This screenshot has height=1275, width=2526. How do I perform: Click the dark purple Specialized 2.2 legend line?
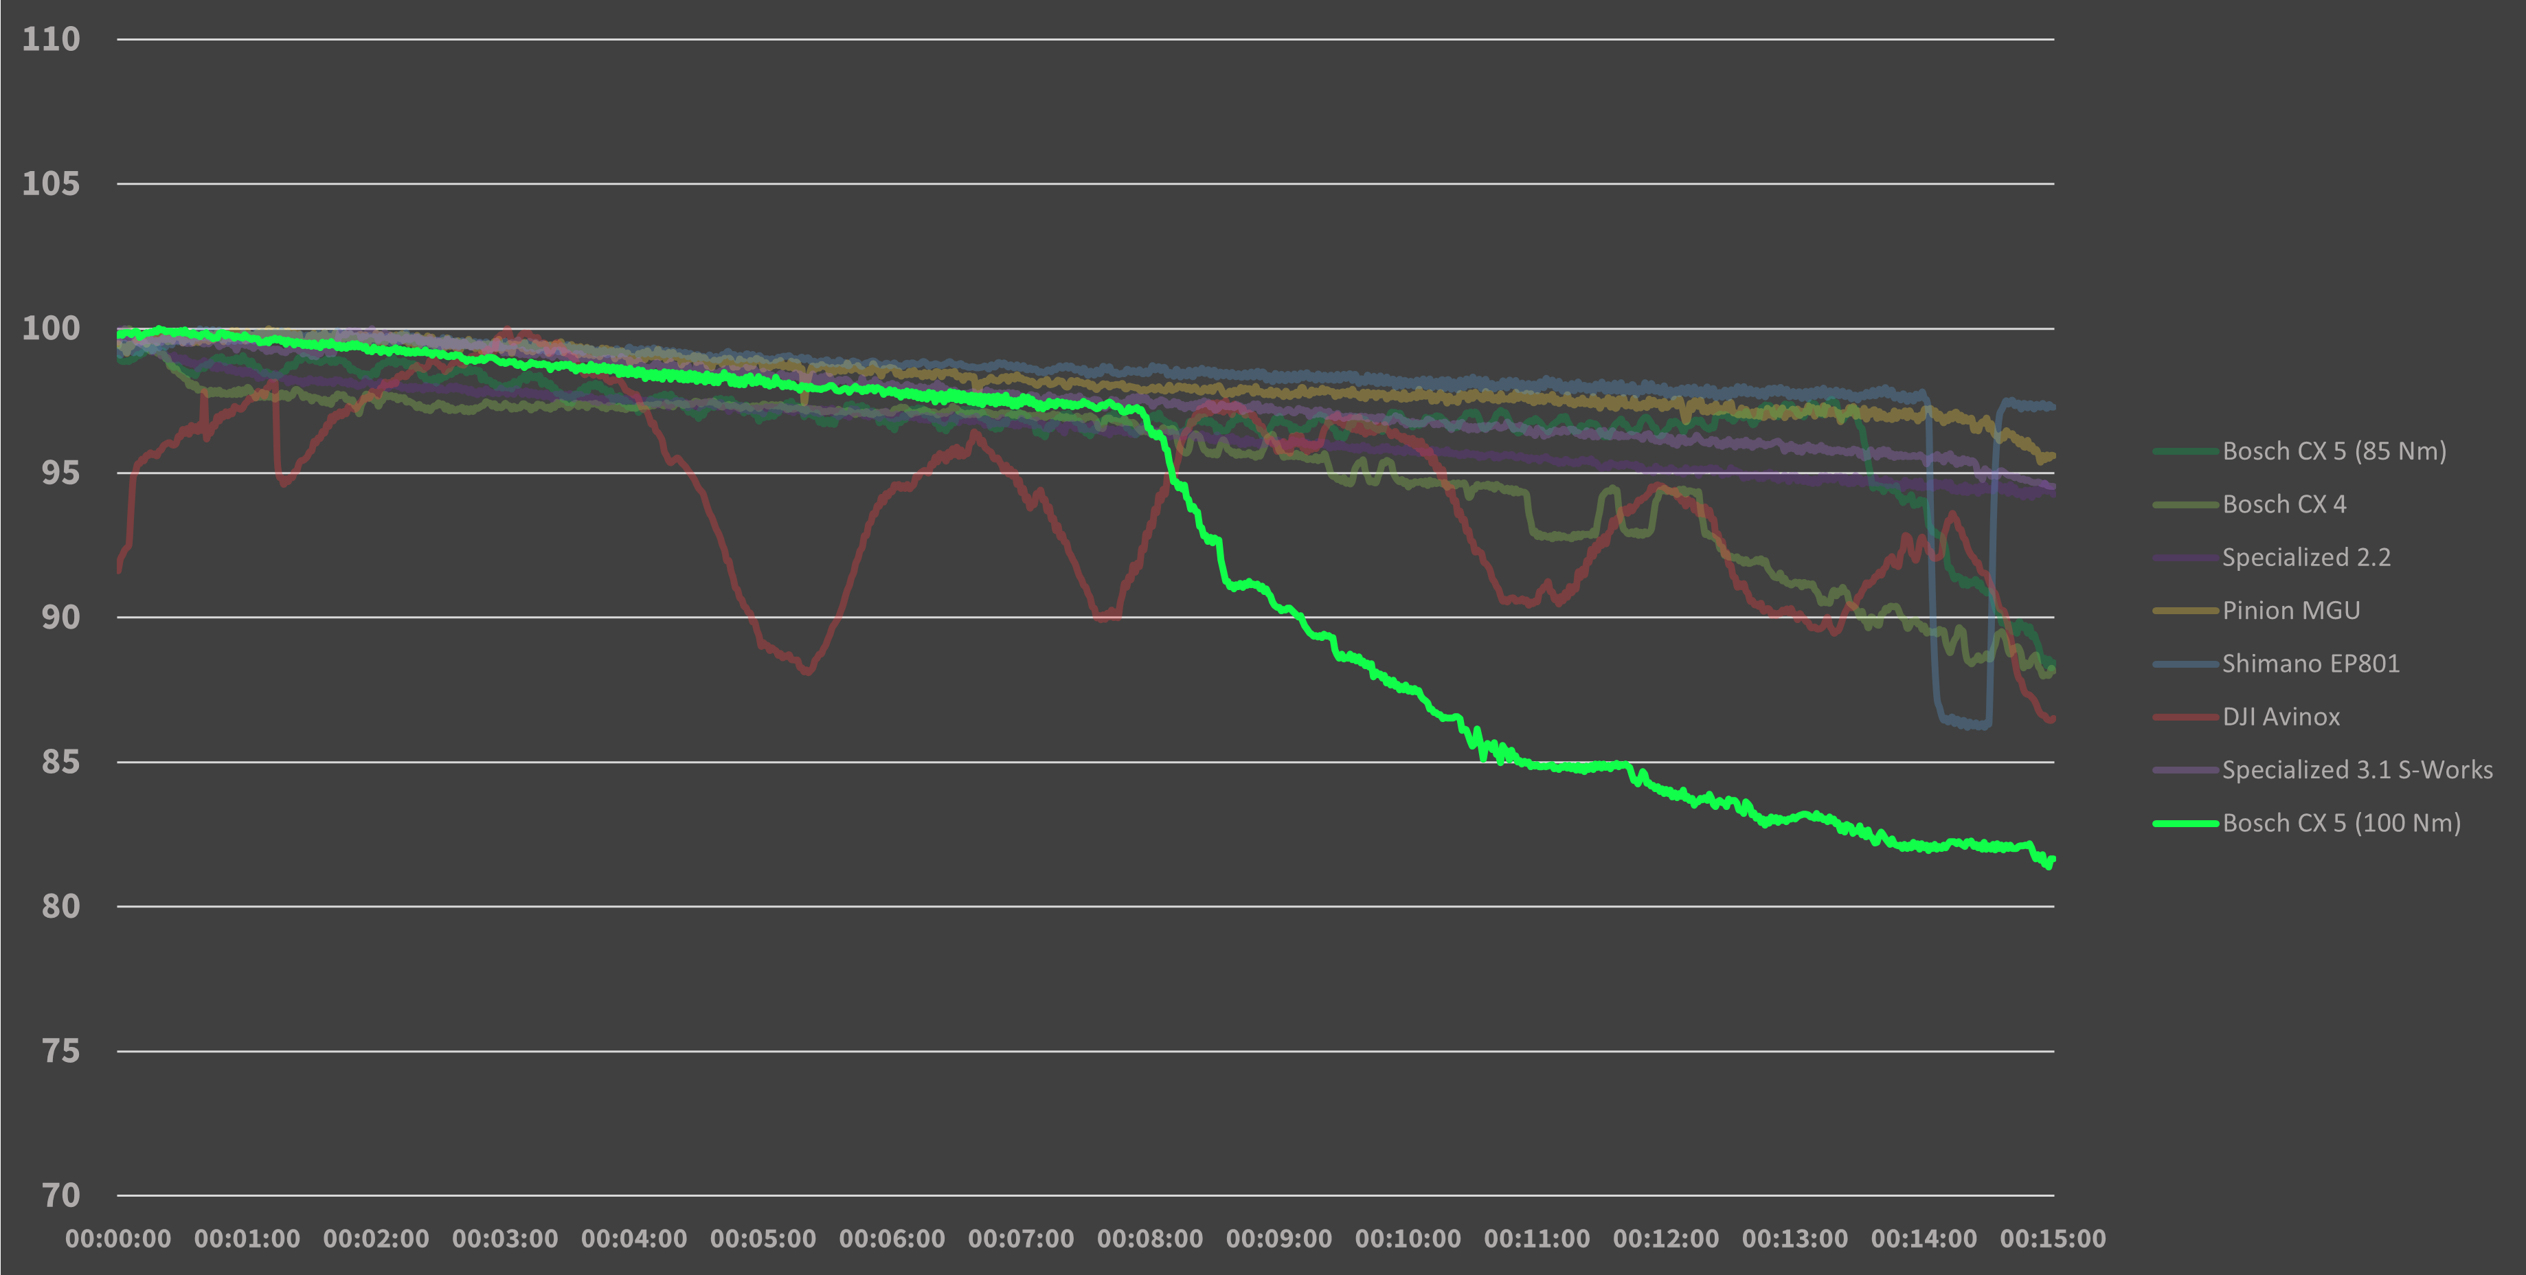tap(2186, 558)
